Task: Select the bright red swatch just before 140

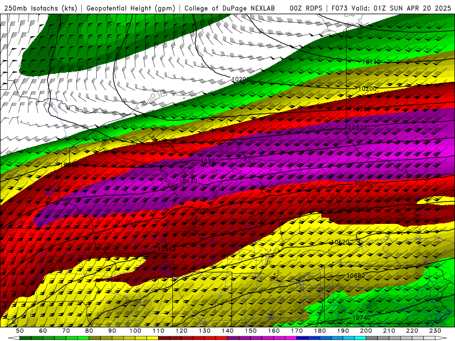Action: (x=222, y=338)
